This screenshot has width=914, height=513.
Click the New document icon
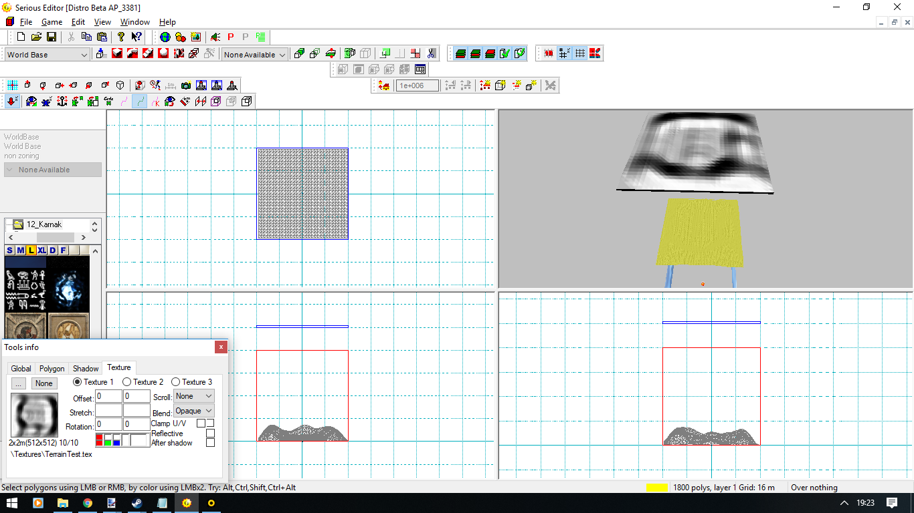(21, 37)
